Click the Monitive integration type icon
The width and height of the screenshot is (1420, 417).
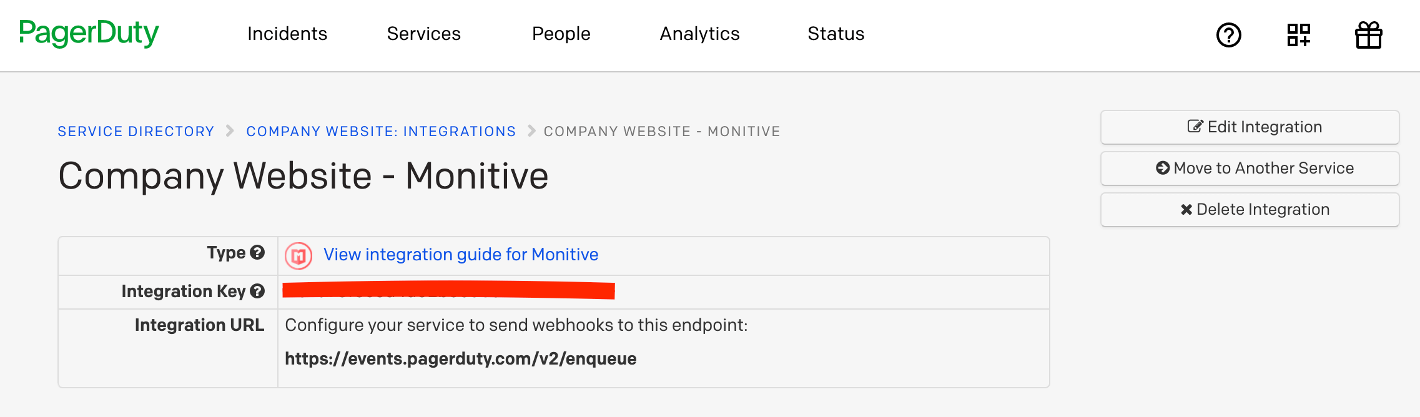(300, 256)
